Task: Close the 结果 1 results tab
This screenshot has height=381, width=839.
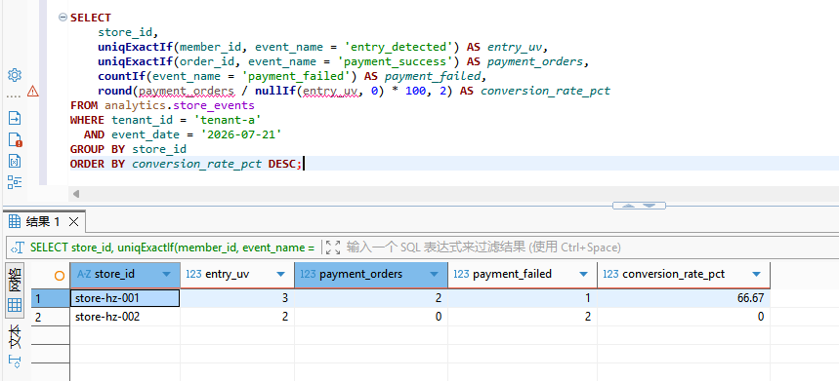Action: click(x=74, y=221)
